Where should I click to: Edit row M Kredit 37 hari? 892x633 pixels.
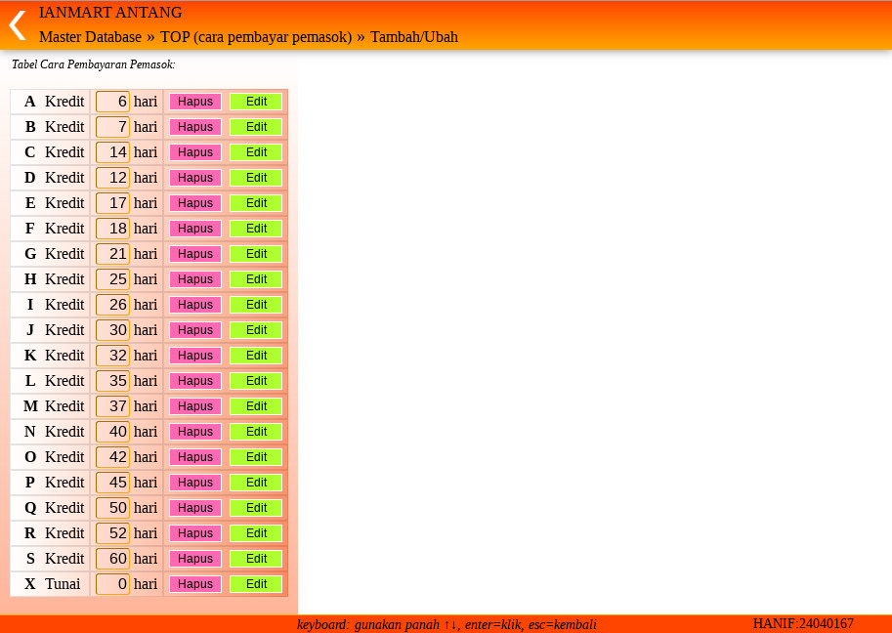coord(256,406)
